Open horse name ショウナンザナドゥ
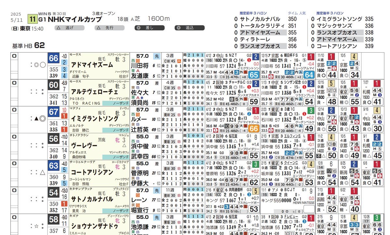This screenshot has height=235, width=390. pyautogui.click(x=95, y=226)
